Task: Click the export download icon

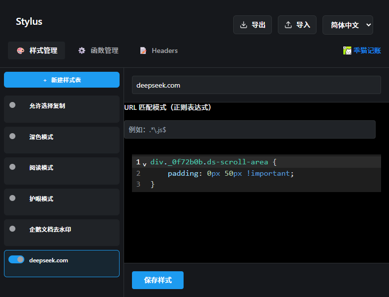Action: [244, 25]
